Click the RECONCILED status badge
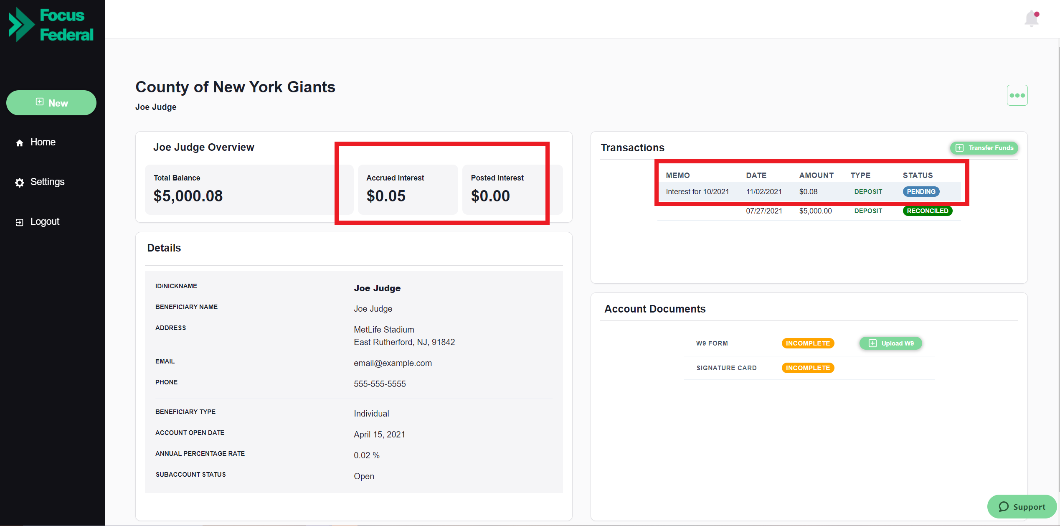 click(927, 211)
